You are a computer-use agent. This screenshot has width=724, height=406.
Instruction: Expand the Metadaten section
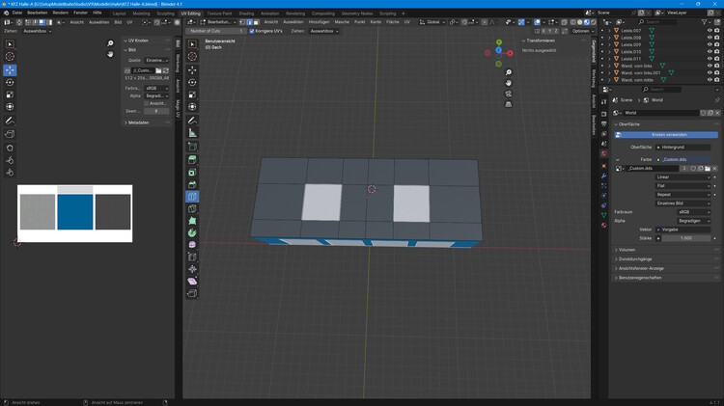click(138, 122)
